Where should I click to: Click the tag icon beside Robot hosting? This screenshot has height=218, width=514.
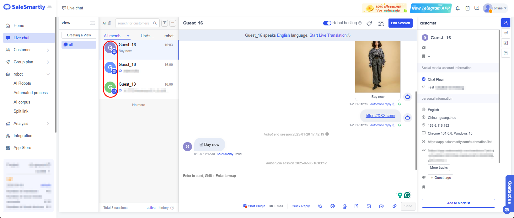[369, 23]
